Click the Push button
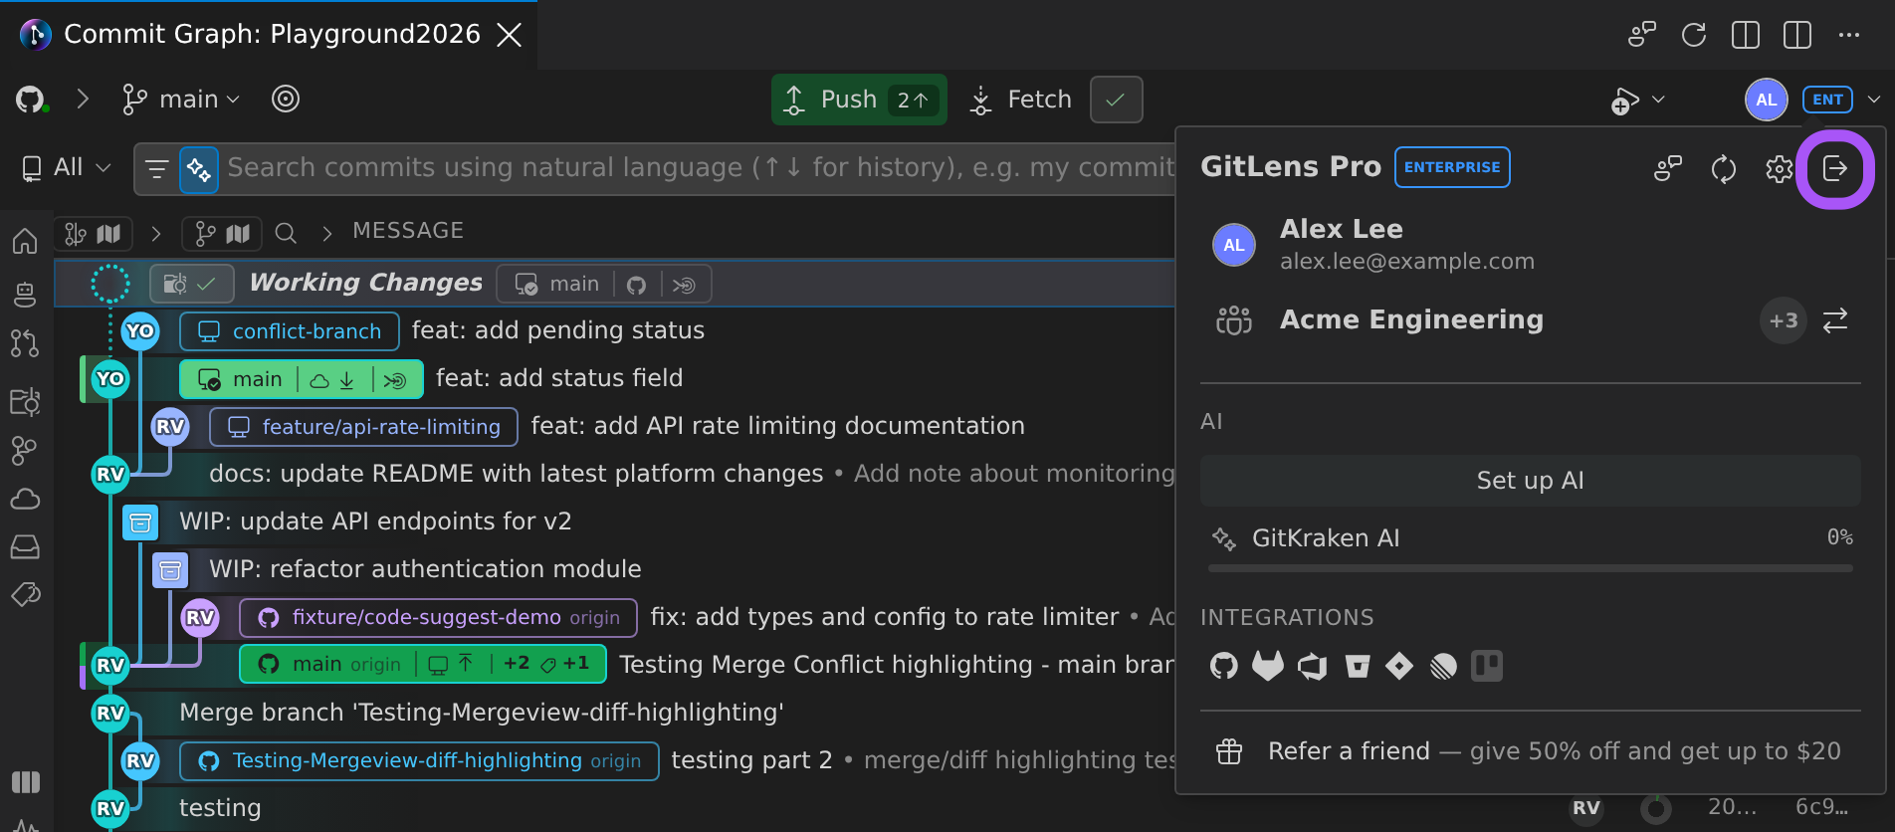Image resolution: width=1895 pixels, height=832 pixels. [858, 100]
